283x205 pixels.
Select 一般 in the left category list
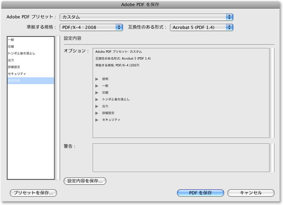coord(11,40)
